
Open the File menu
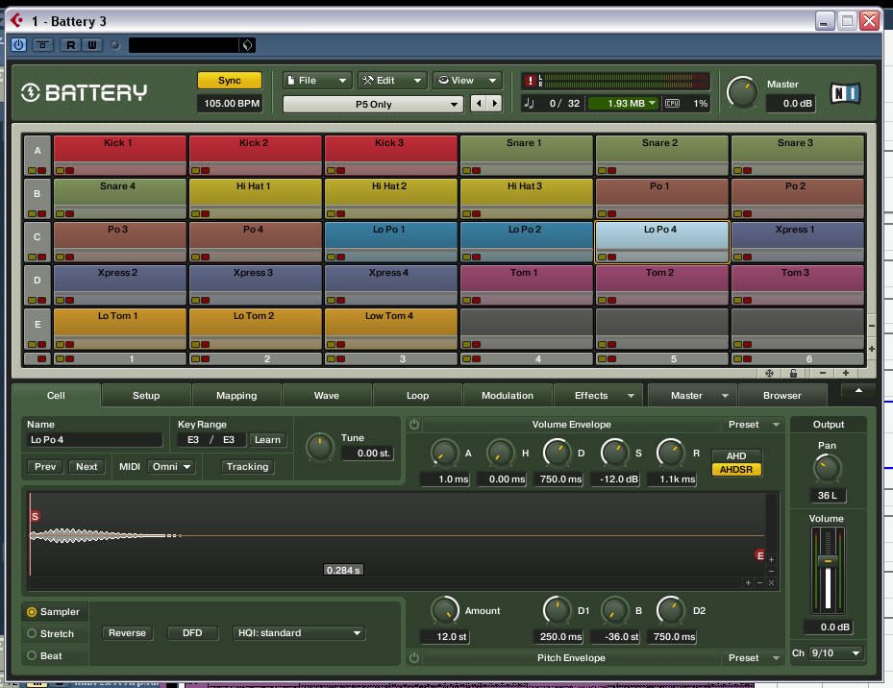[x=316, y=81]
